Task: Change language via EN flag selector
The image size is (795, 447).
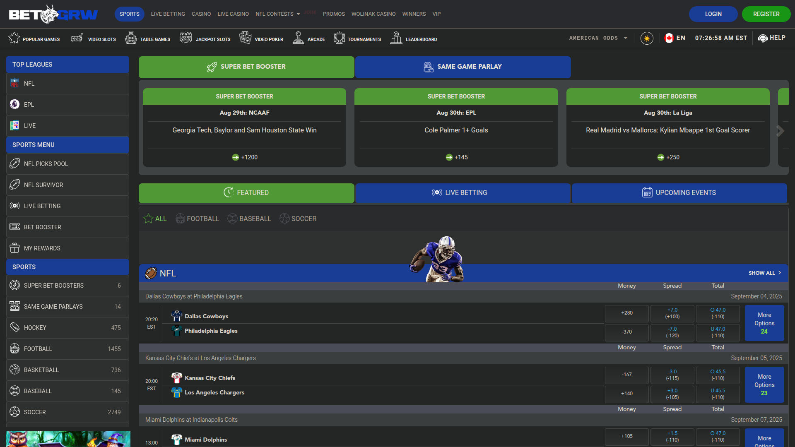Action: (x=675, y=38)
